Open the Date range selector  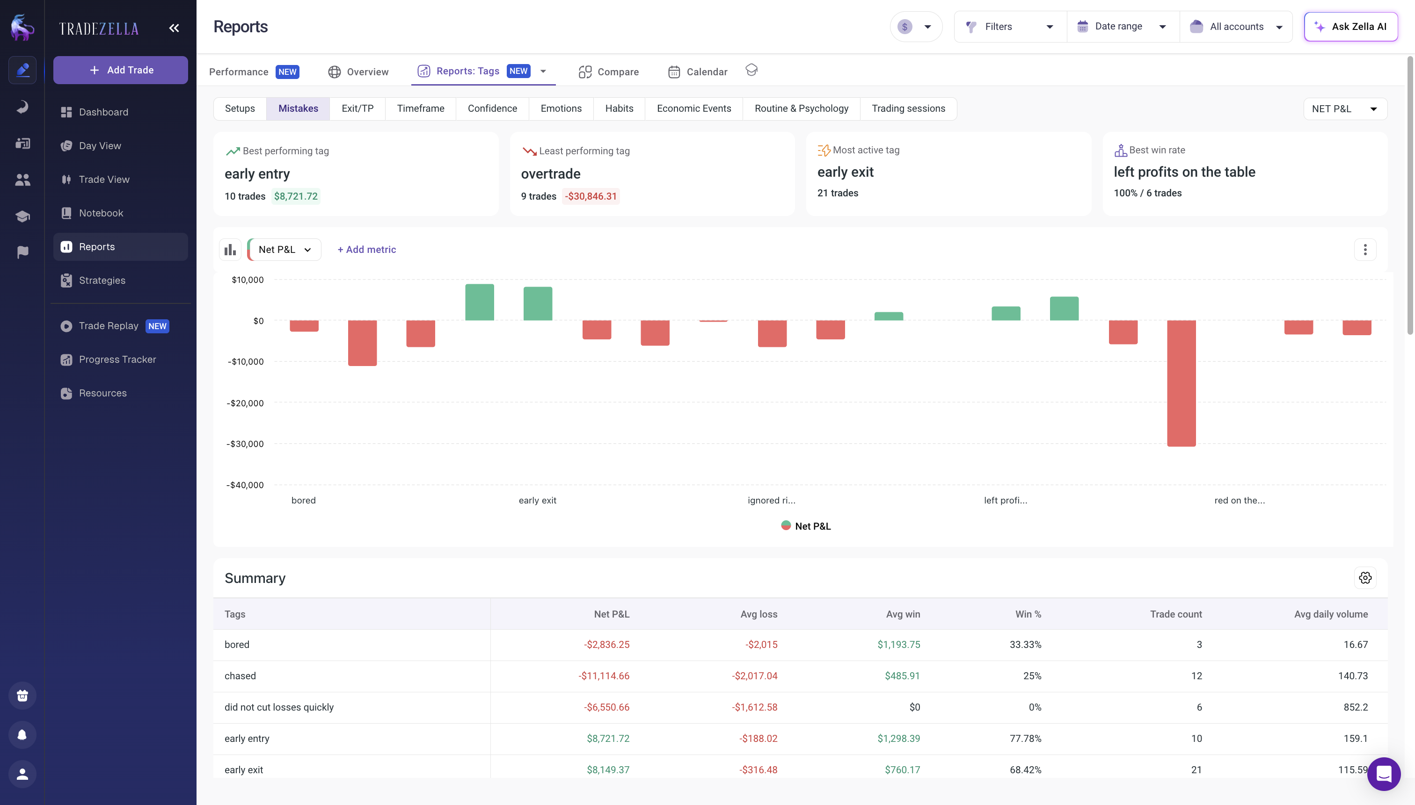[x=1121, y=26]
